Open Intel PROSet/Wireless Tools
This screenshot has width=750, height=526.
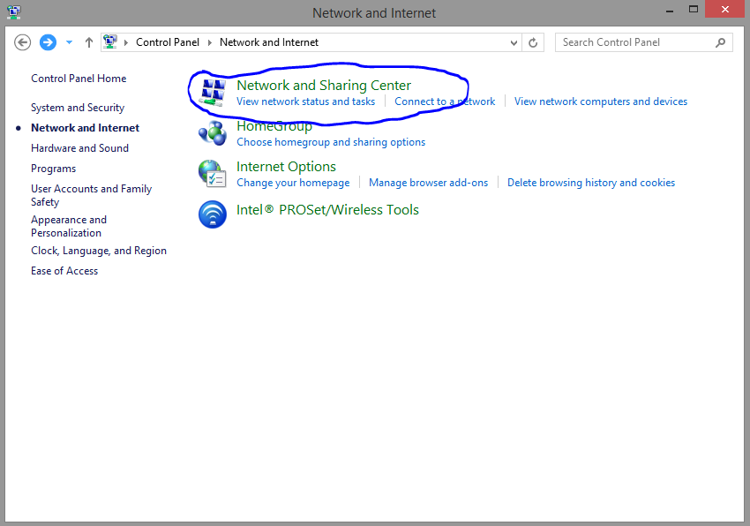pyautogui.click(x=327, y=210)
